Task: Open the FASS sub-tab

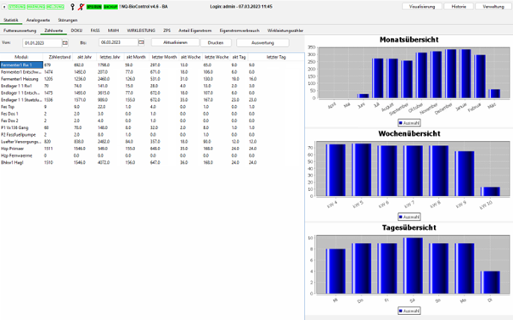Action: (95, 31)
